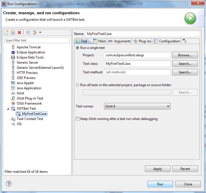The width and height of the screenshot is (206, 193).
Task: Click the red Delete configuration icon
Action: [x=20, y=32]
